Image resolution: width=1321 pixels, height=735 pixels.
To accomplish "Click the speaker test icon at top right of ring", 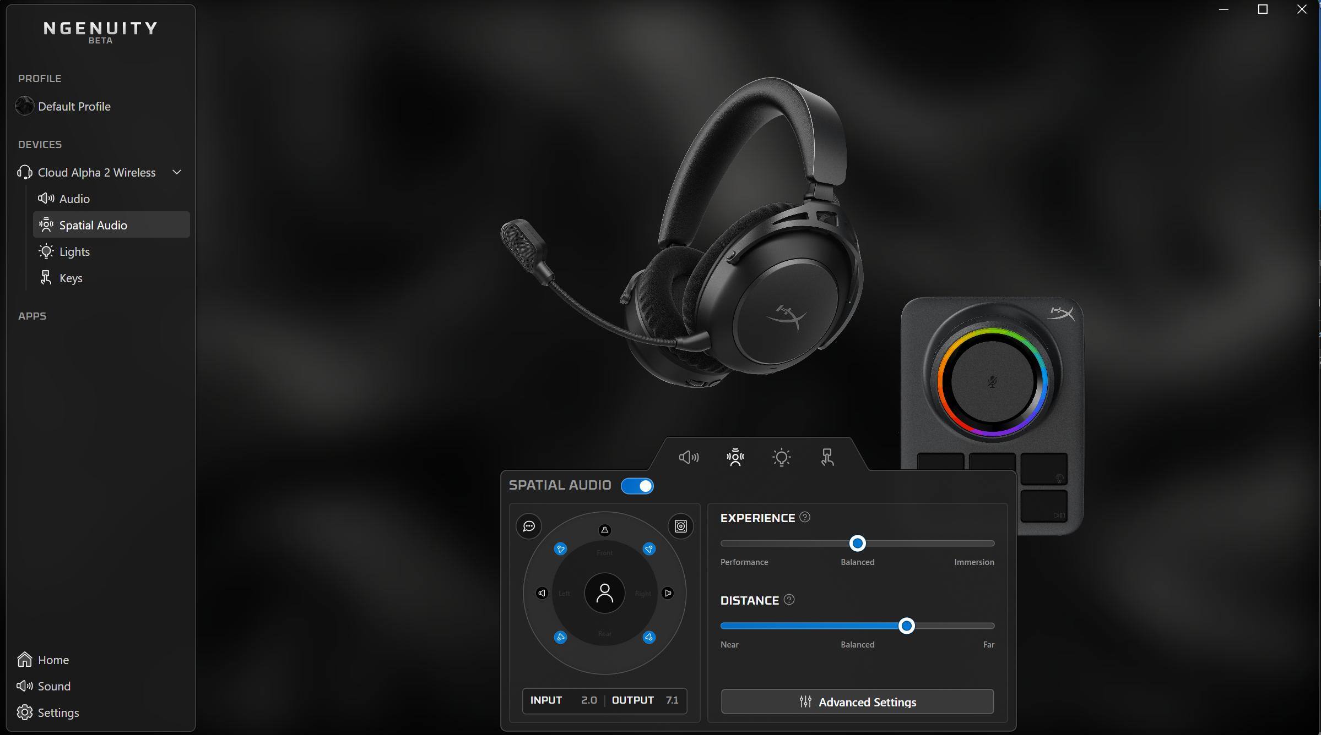I will (681, 526).
